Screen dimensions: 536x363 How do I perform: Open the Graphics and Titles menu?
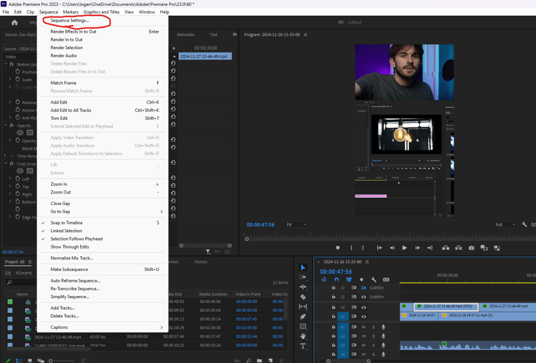click(102, 12)
